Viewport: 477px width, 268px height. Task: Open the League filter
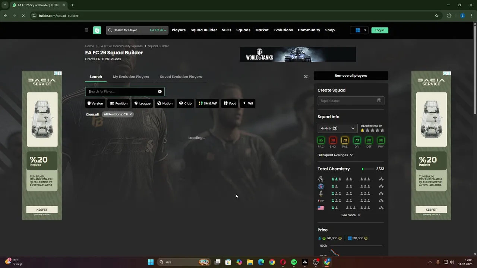[x=142, y=103]
